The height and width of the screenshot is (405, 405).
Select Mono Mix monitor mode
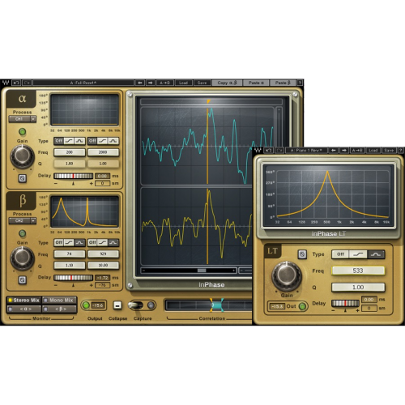[59, 301]
